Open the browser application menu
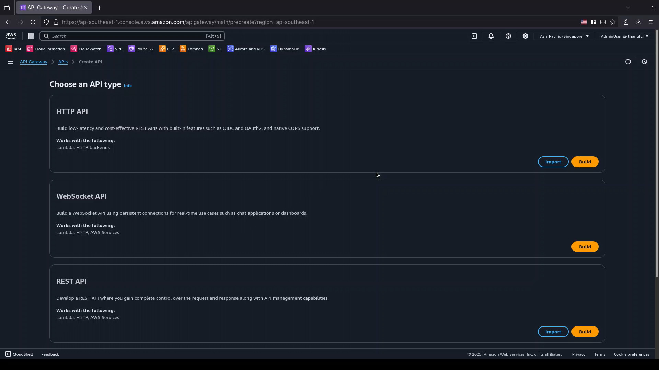Image resolution: width=659 pixels, height=370 pixels. tap(651, 22)
